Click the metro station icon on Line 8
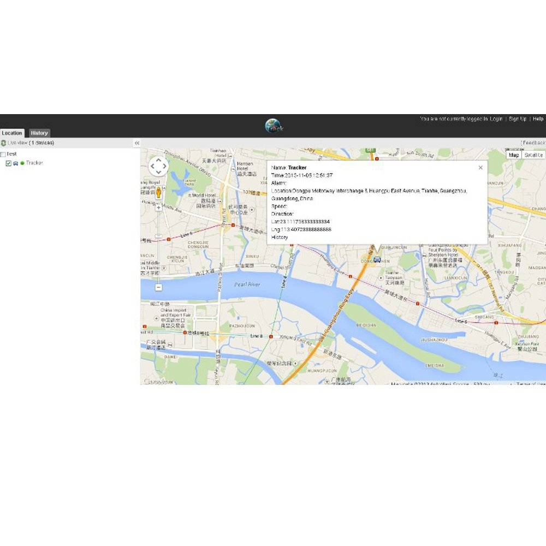Image resolution: width=546 pixels, height=546 pixels. coord(271,336)
